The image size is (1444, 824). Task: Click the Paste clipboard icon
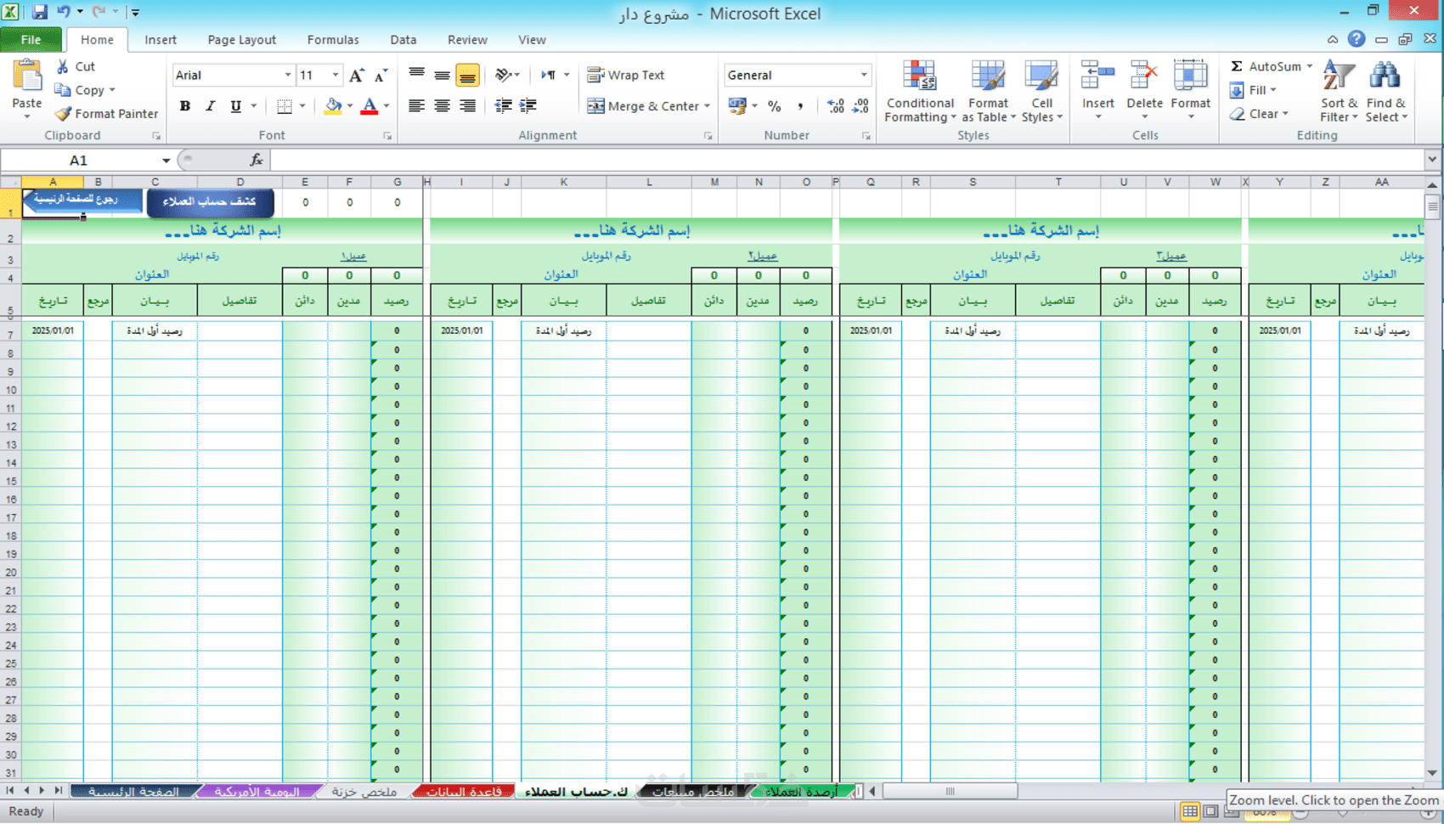point(27,77)
